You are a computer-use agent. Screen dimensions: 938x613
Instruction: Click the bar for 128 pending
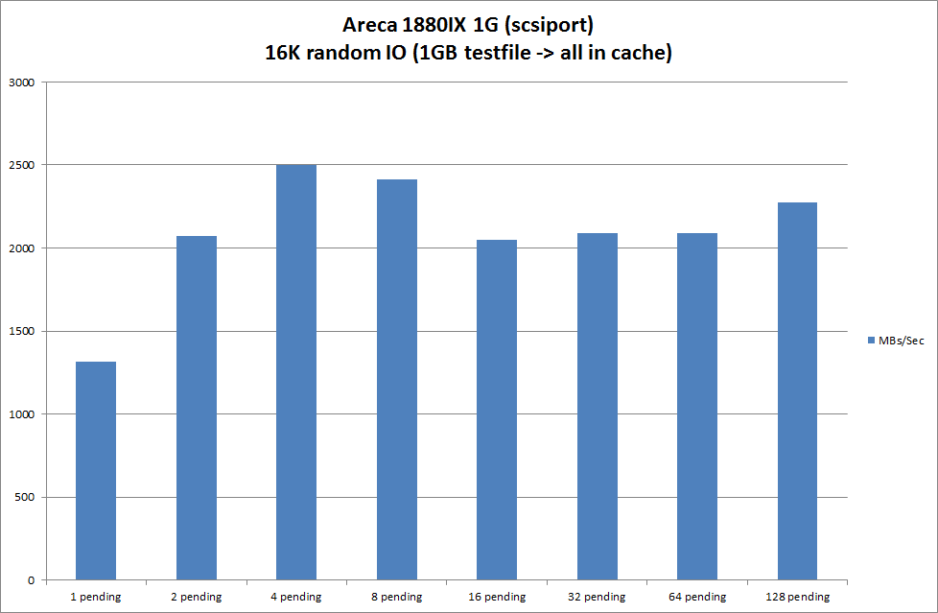click(797, 390)
